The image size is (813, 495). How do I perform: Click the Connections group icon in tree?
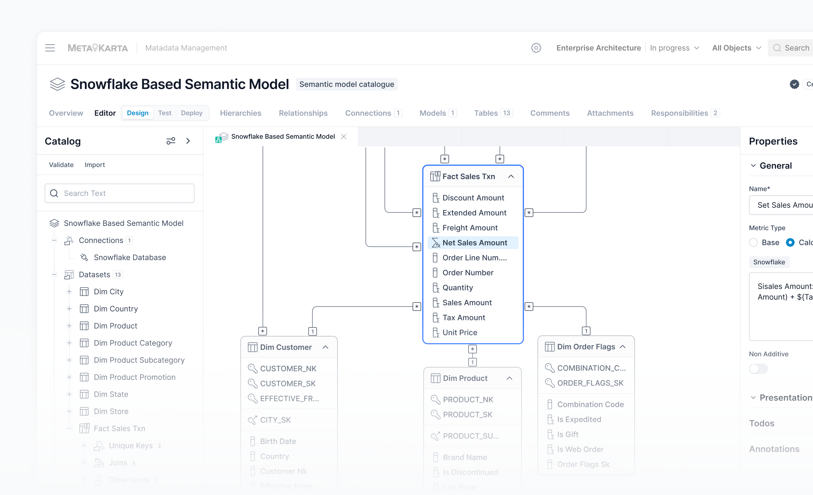coord(69,241)
